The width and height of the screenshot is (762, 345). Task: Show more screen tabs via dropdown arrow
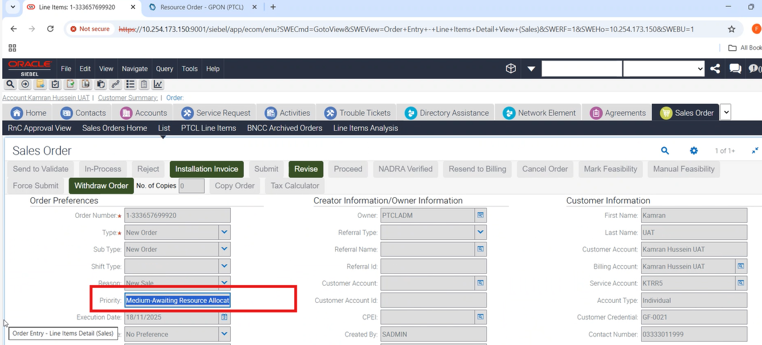[x=726, y=112]
